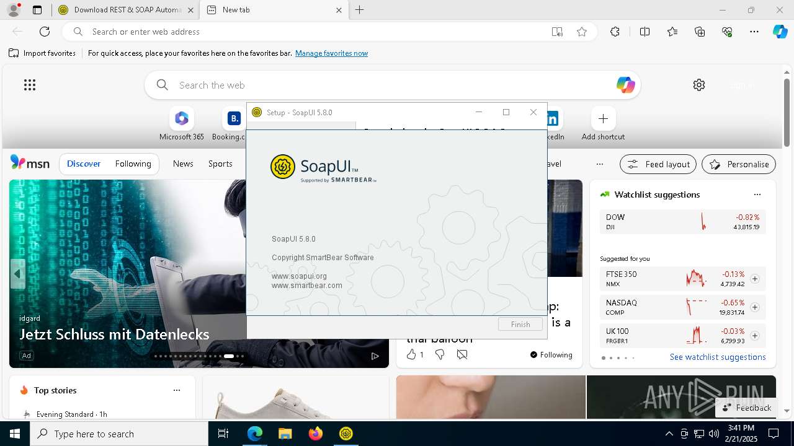Open Edge profile avatar menu
794x446 pixels.
click(x=14, y=10)
